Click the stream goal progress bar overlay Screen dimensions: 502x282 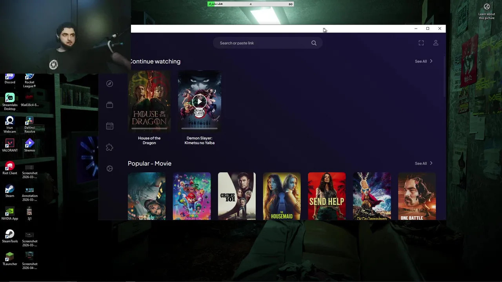tap(251, 4)
